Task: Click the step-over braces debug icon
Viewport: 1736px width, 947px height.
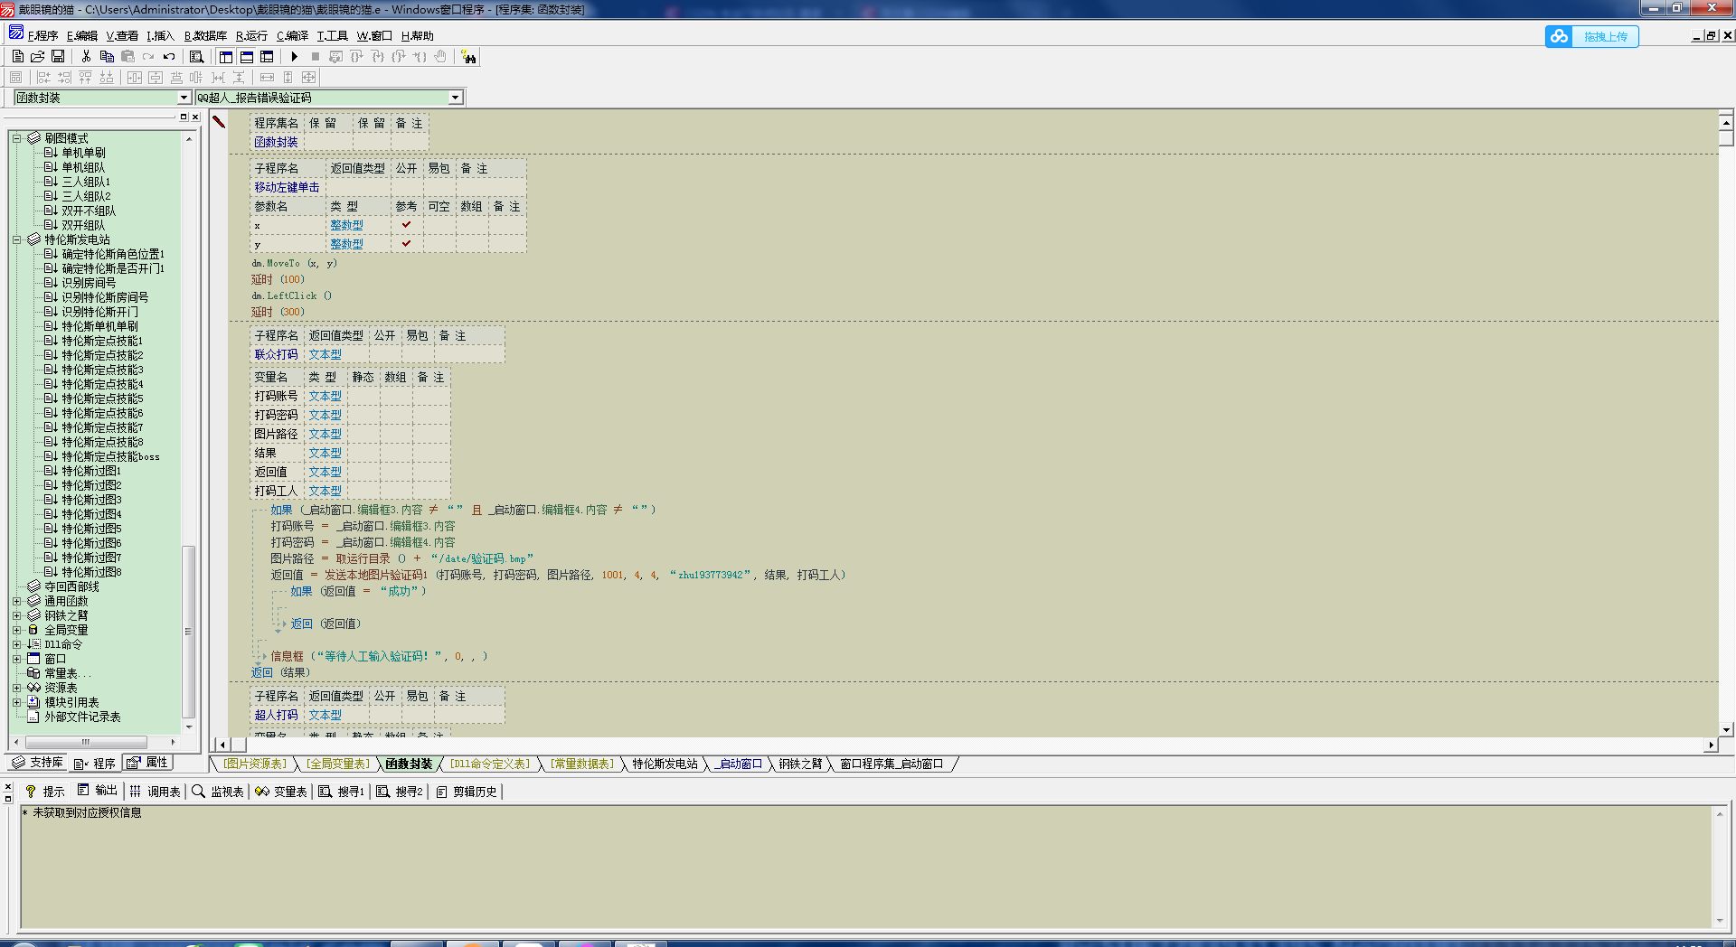Action: [x=357, y=56]
